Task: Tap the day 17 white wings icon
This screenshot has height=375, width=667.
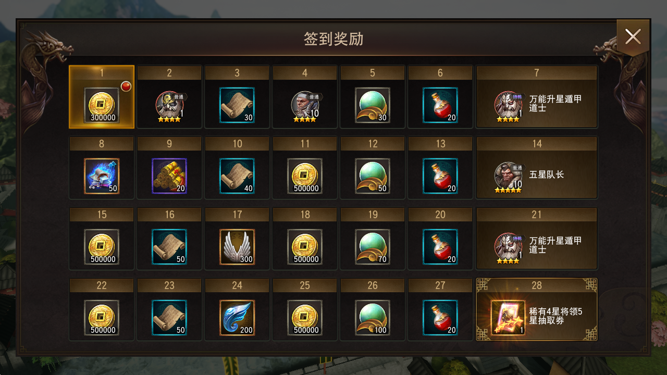Action: coord(237,247)
